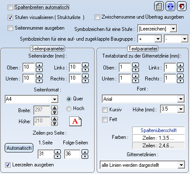
Task: Select Hoch page orientation
Action: point(69,109)
